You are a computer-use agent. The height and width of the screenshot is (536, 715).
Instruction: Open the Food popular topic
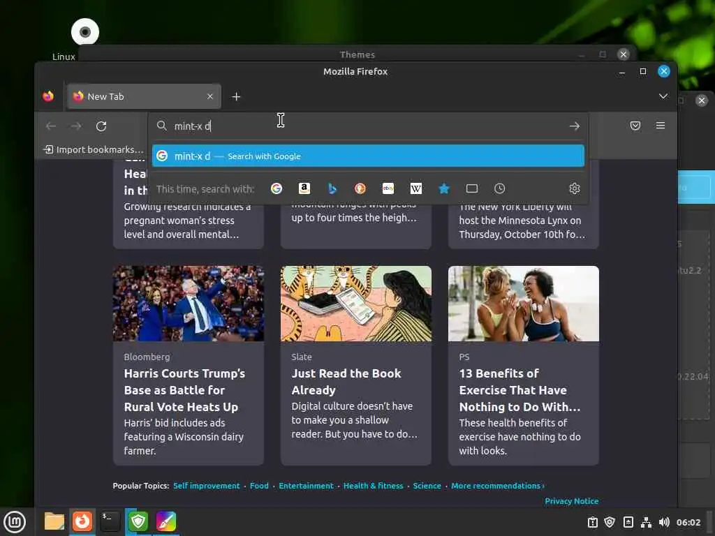(x=259, y=486)
